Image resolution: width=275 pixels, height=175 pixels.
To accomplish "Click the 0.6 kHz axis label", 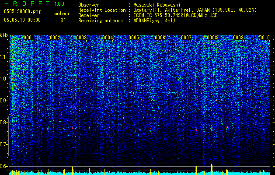I will click(4, 166).
